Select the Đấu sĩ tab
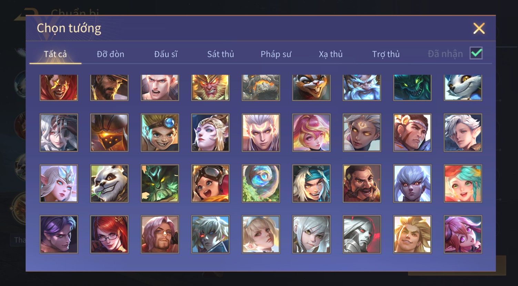The image size is (518, 286). pos(166,54)
